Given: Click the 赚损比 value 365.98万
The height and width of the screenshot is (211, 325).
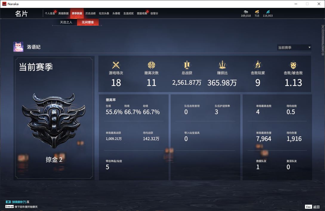Looking at the screenshot, I should click(222, 83).
